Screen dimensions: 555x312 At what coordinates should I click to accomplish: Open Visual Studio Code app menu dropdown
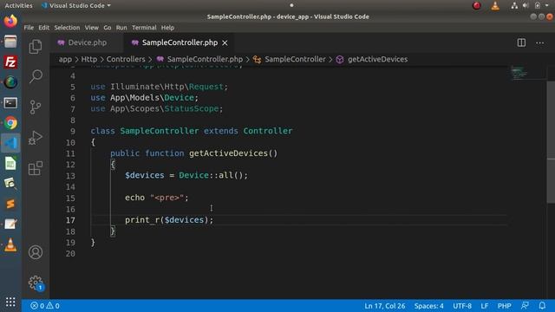pos(76,6)
